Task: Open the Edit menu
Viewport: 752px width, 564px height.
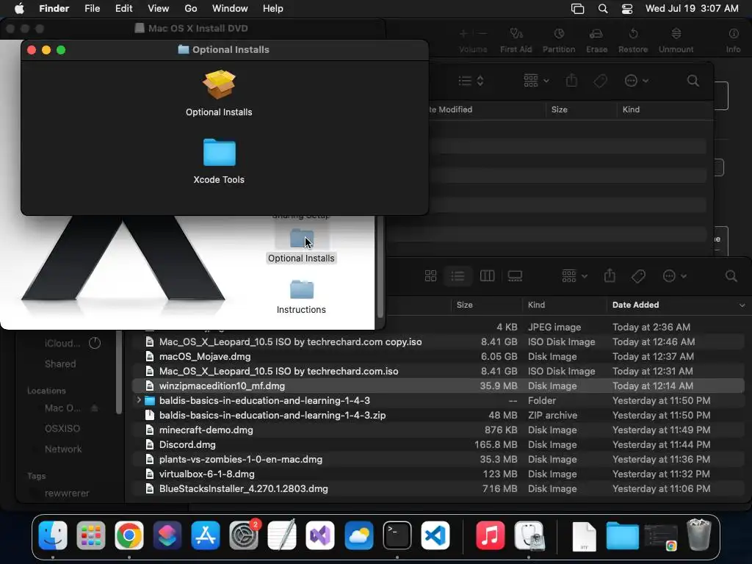Action: [123, 9]
